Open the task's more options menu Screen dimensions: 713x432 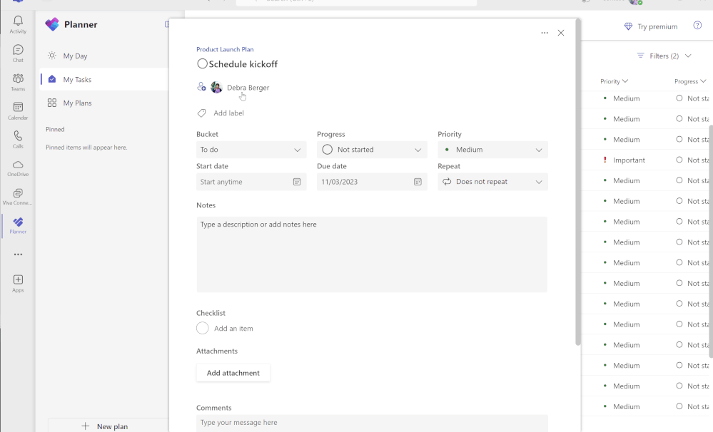[x=545, y=33]
